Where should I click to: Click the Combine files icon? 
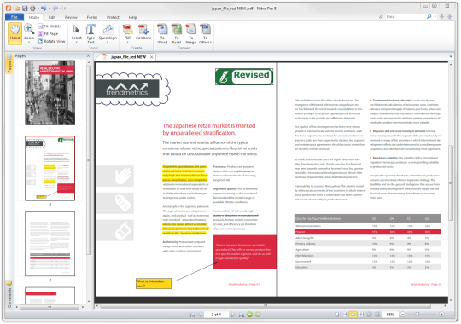143,30
